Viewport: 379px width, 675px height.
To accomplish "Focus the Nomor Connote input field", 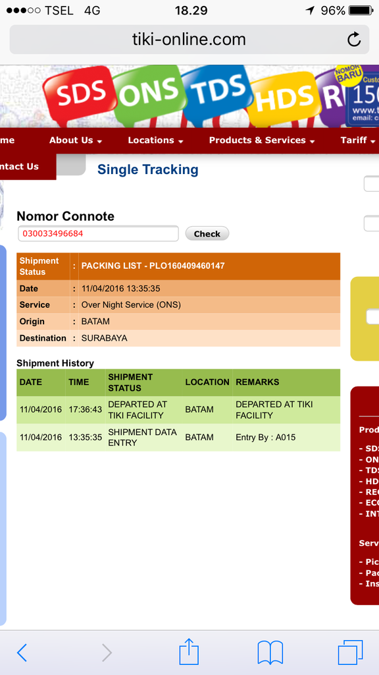I will click(x=98, y=234).
